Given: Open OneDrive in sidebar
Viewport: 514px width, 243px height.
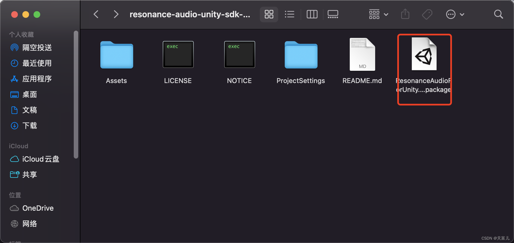Looking at the screenshot, I should click(38, 208).
